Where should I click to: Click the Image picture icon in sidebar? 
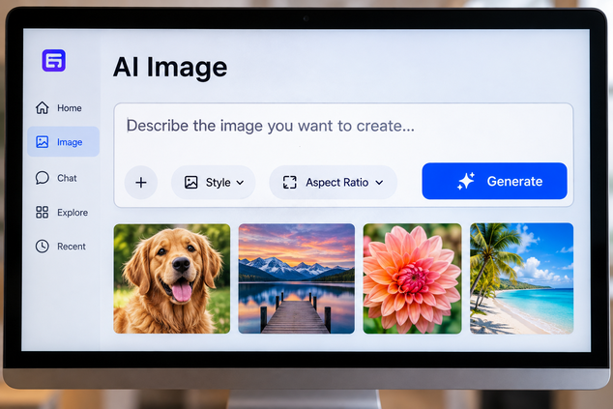coord(43,141)
